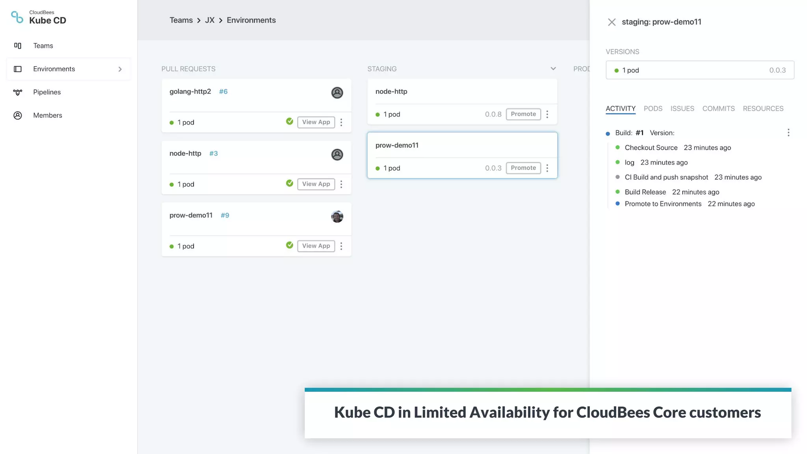Click the log activity step
This screenshot has width=807, height=454.
(629, 162)
